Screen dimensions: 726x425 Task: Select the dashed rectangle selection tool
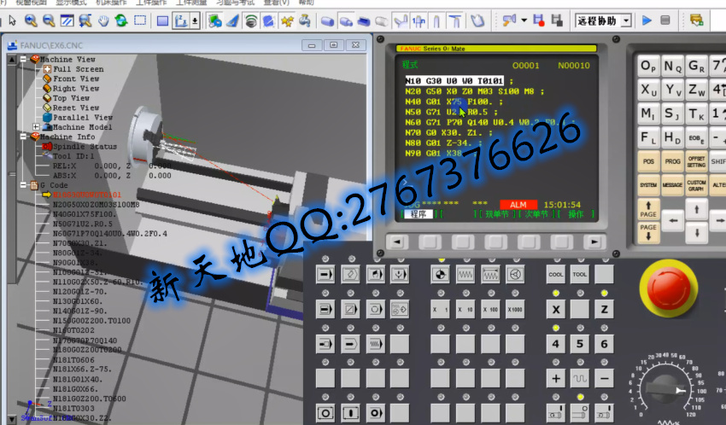[x=140, y=20]
